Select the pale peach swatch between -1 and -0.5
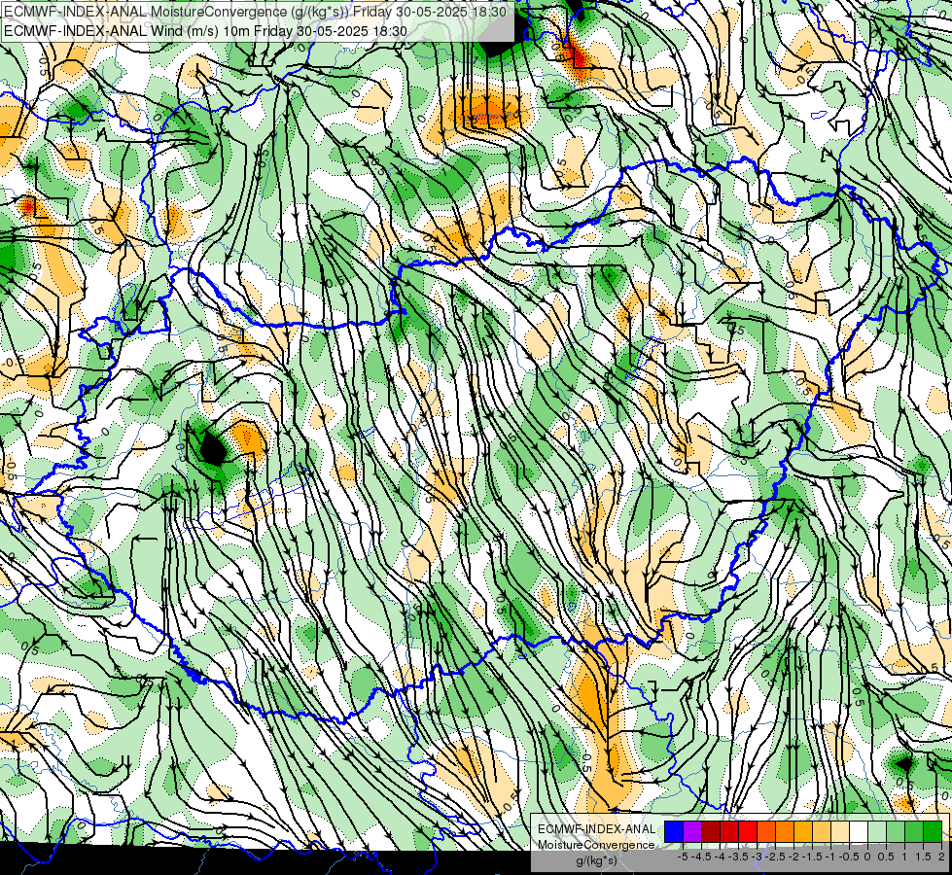952x875 pixels. pos(840,832)
